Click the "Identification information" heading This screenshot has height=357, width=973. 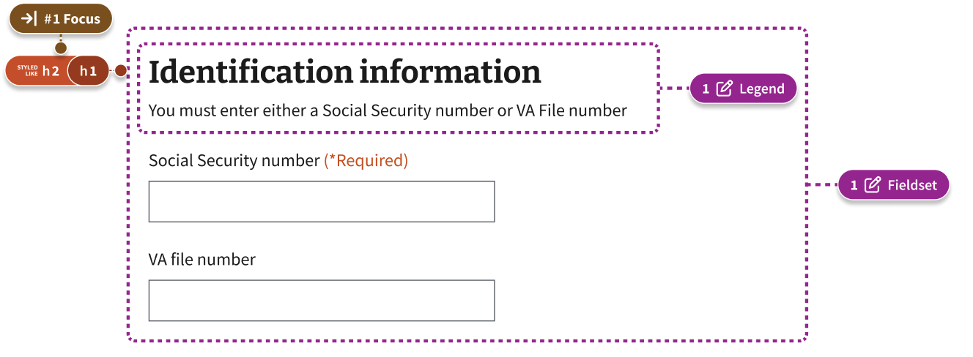click(345, 72)
